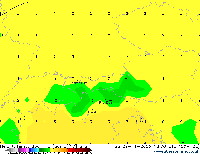Click the left gray arrow of the legend
Image resolution: width=200 pixels, height=154 pixels.
click(7, 150)
